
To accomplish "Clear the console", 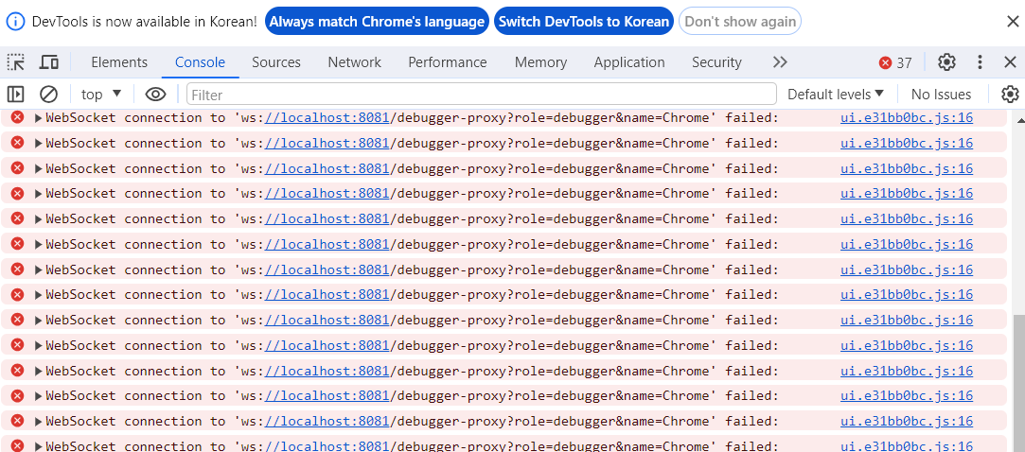I will pyautogui.click(x=48, y=94).
